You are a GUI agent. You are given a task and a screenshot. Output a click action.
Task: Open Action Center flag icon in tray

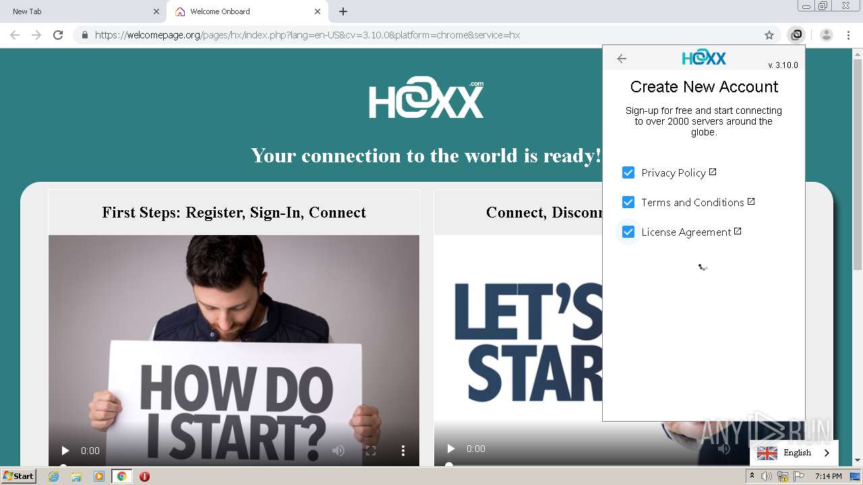(x=799, y=476)
